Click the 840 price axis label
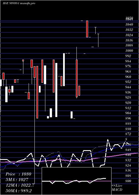The height and width of the screenshot is (195, 139). pyautogui.click(x=128, y=155)
